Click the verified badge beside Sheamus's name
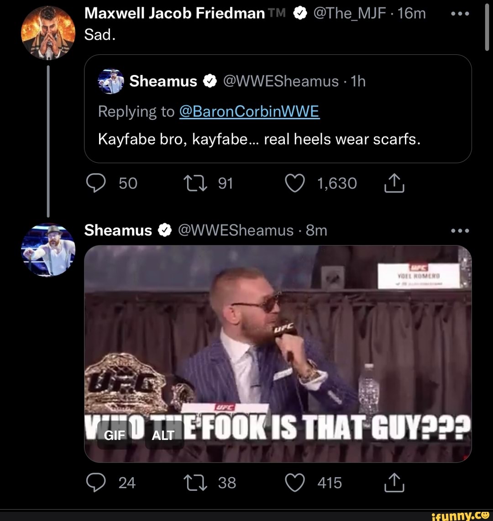The image size is (493, 521). (x=165, y=230)
